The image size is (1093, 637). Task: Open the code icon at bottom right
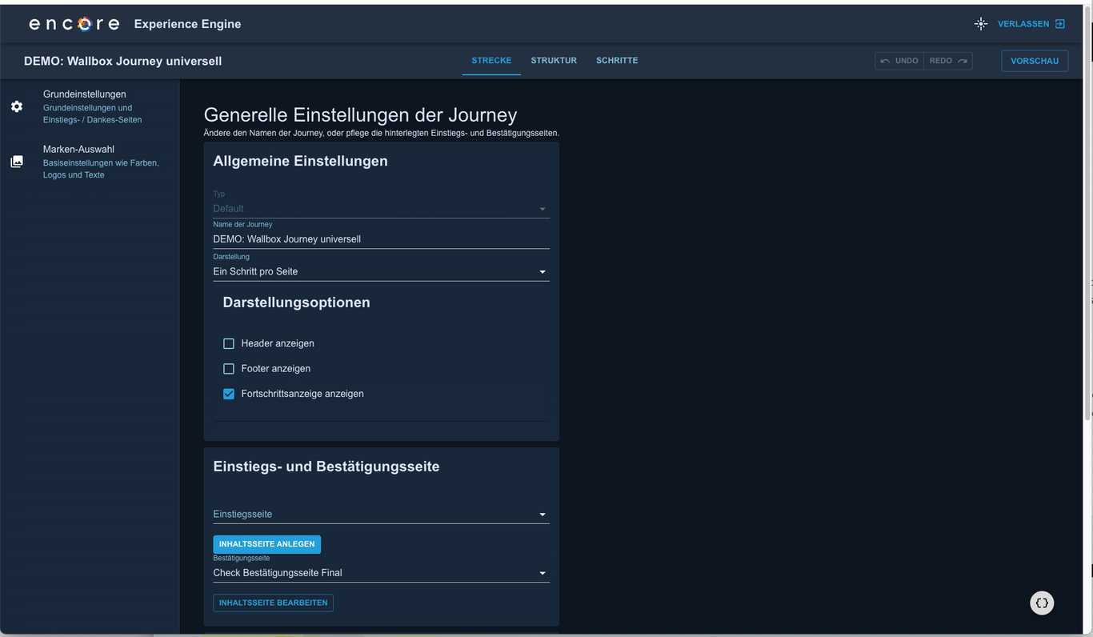[x=1041, y=602]
